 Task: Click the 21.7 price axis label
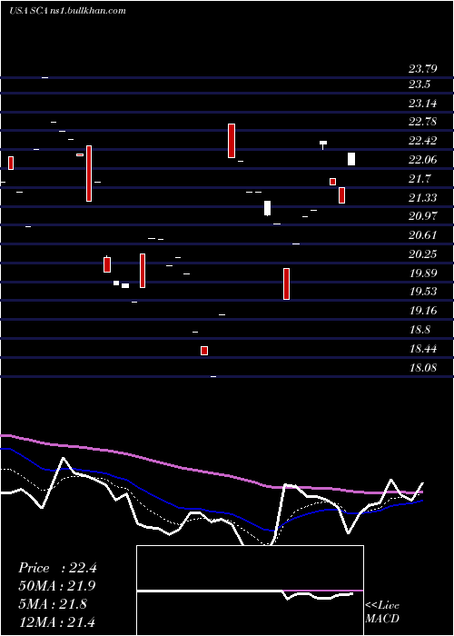tap(419, 178)
